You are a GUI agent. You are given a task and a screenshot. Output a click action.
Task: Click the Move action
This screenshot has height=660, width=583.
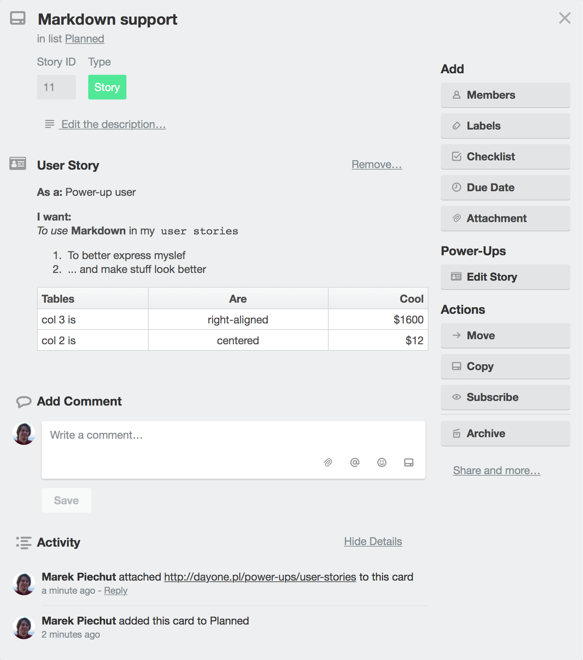506,335
